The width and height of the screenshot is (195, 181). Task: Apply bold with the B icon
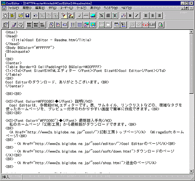(x=130, y=16)
